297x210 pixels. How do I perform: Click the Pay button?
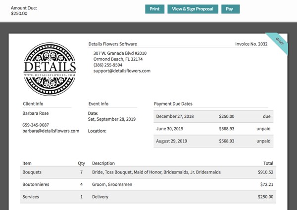(230, 9)
